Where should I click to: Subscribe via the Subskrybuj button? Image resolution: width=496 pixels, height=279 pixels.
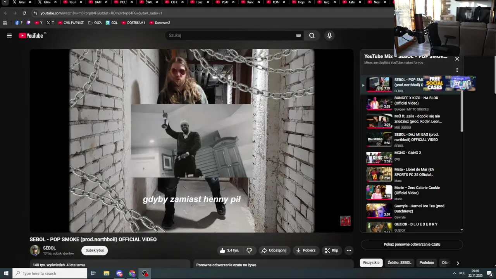coord(95,250)
